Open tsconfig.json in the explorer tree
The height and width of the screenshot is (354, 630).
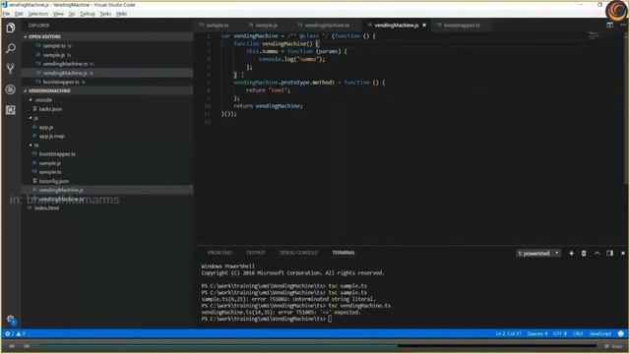click(54, 181)
